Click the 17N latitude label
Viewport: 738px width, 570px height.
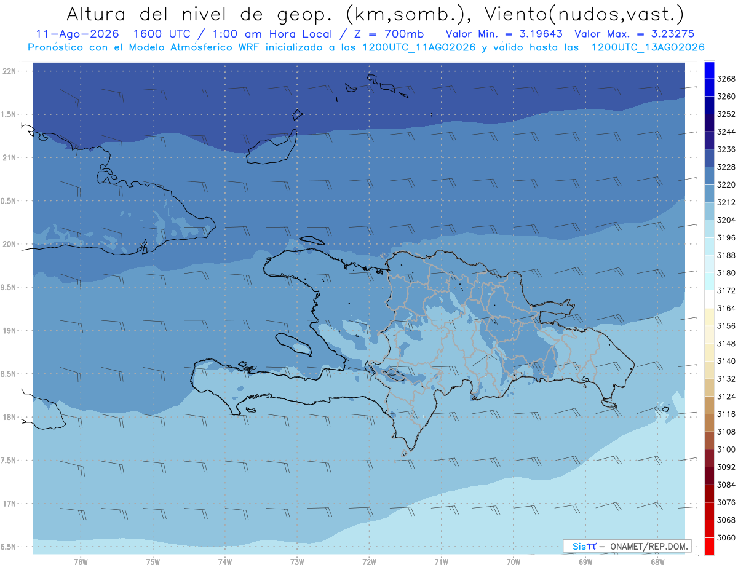coord(9,504)
